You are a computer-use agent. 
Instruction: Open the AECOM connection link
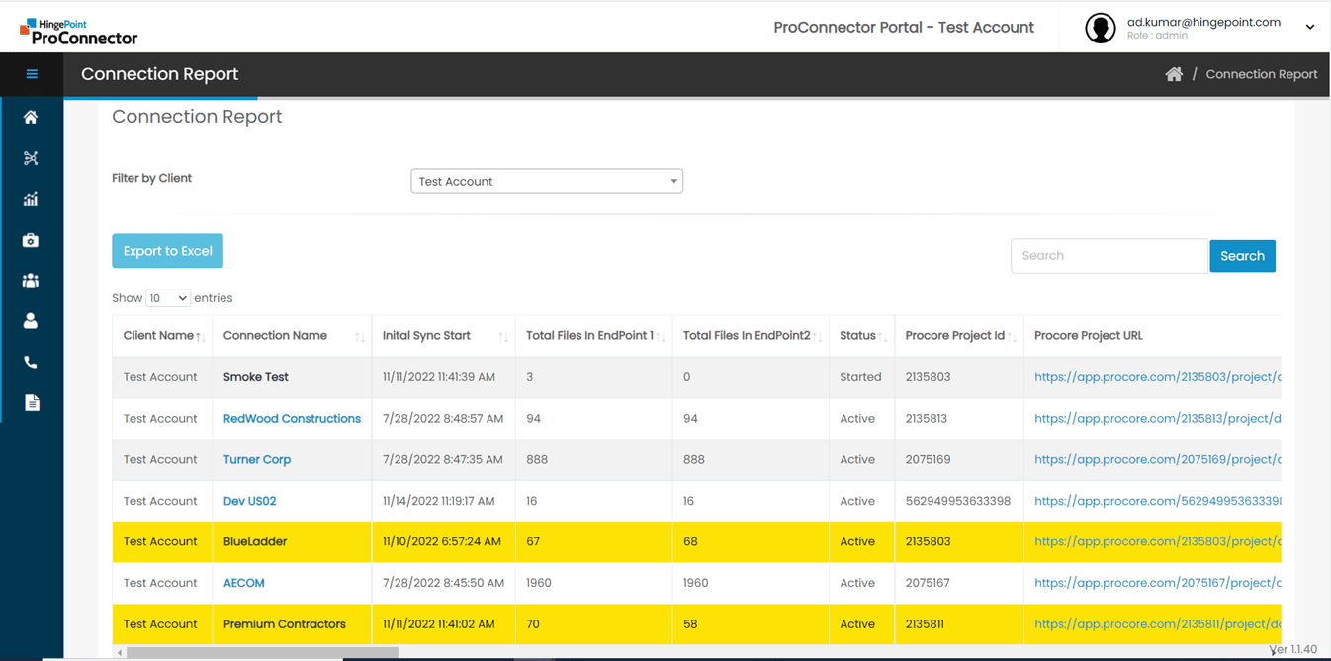(243, 583)
